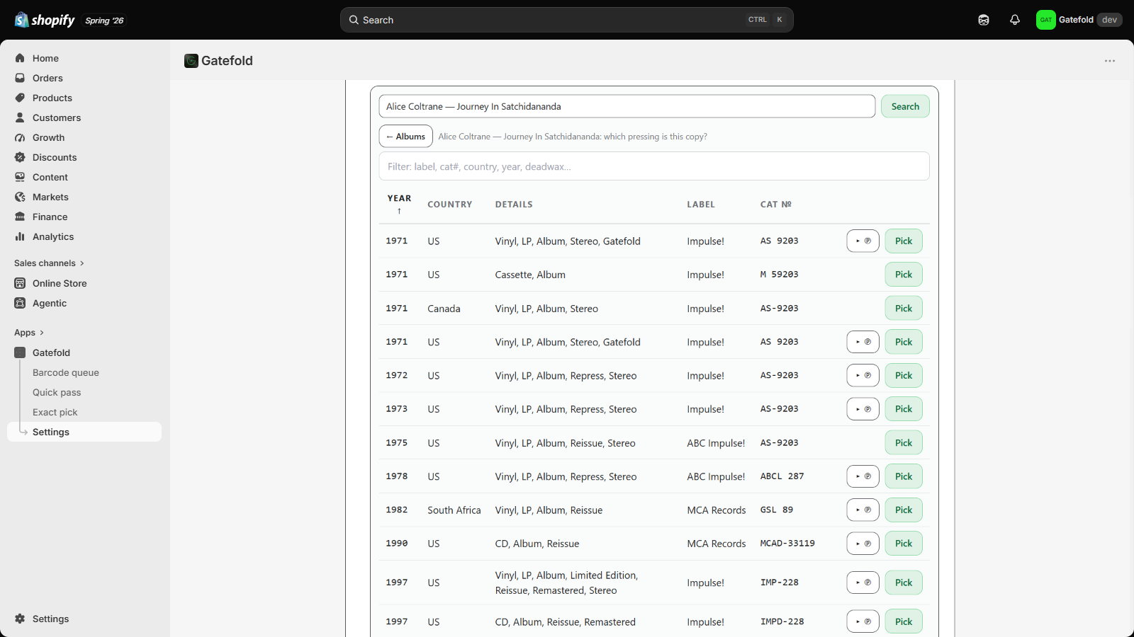The height and width of the screenshot is (637, 1134).
Task: Pick the 1972 US repress
Action: [x=904, y=376]
